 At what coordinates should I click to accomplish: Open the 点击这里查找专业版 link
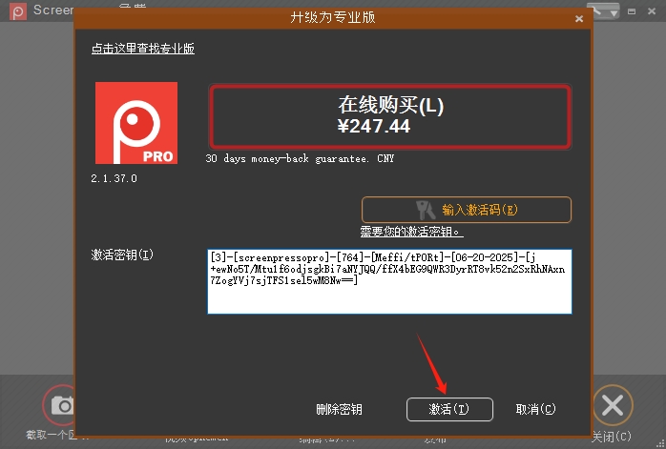point(142,49)
